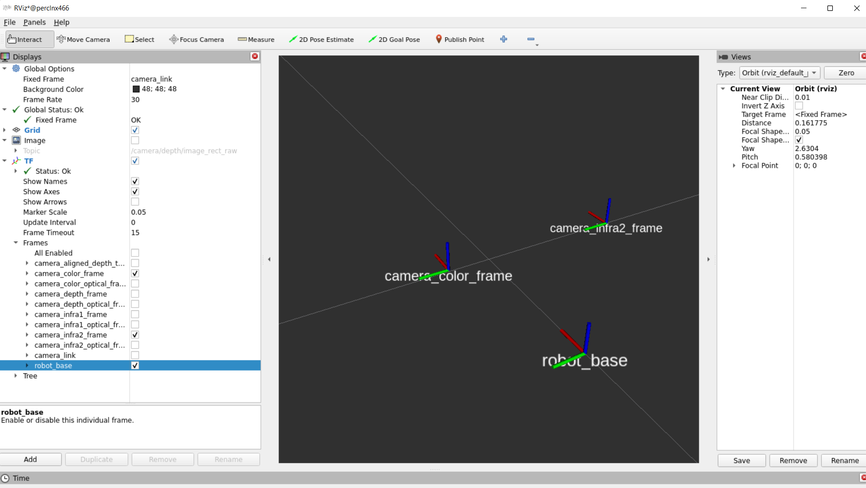Toggle the TF display checkbox
This screenshot has width=866, height=488.
[135, 161]
